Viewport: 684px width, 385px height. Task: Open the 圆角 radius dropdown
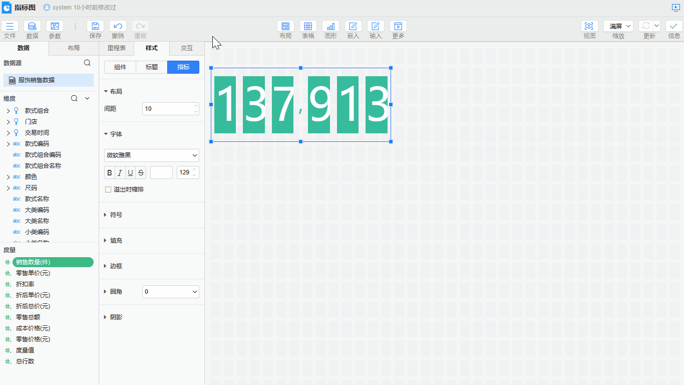[x=170, y=291]
